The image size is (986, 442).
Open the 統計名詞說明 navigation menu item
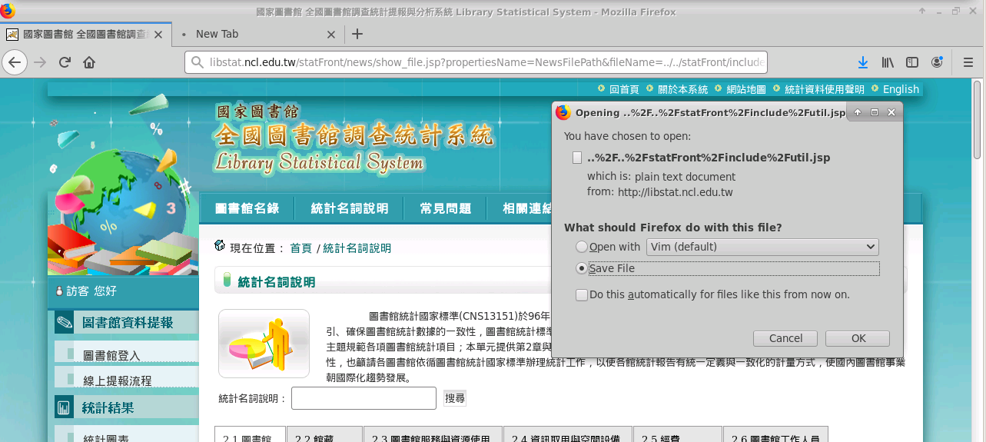click(350, 208)
